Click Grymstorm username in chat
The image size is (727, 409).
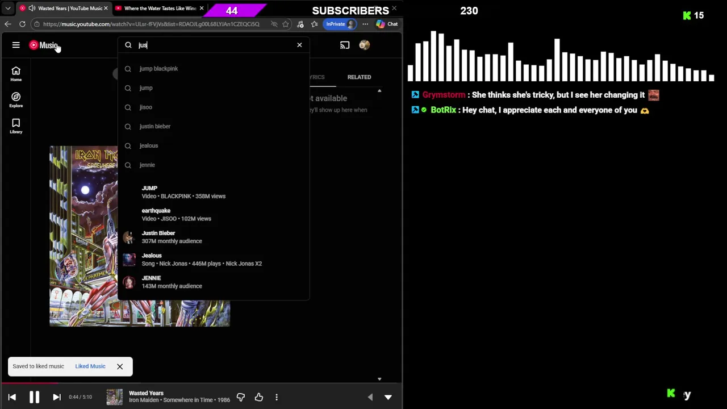click(444, 95)
